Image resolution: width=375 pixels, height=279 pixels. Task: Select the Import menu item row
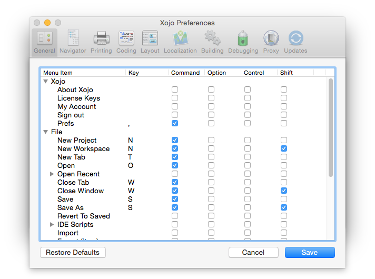click(x=183, y=233)
